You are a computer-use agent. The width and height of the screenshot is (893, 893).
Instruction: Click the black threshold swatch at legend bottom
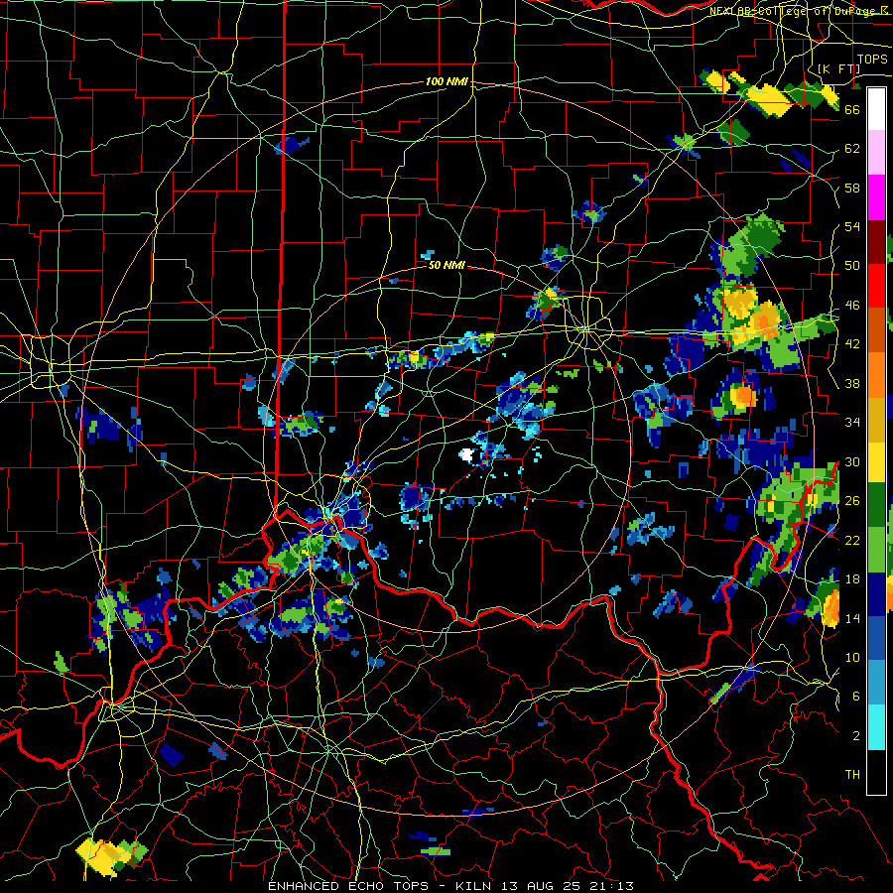click(876, 772)
